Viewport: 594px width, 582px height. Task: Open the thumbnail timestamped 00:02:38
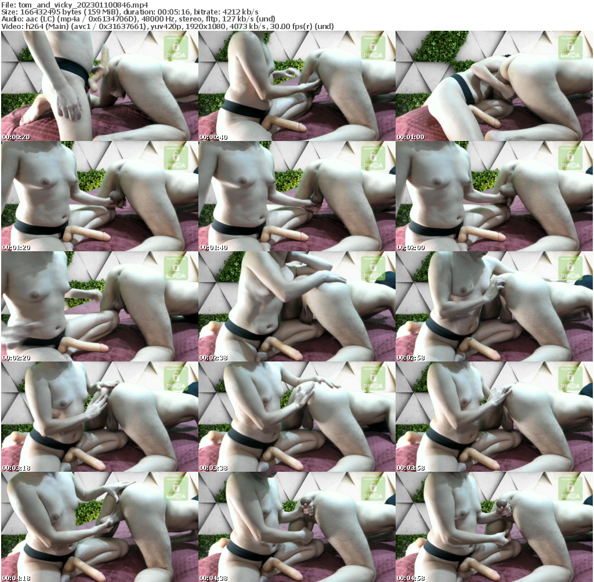tap(296, 306)
